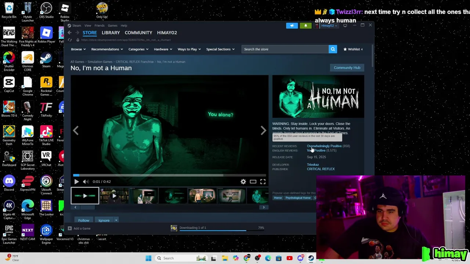Click the Overwhelmingly Positive reviews link
Viewport: 470px width, 264px height.
324,146
